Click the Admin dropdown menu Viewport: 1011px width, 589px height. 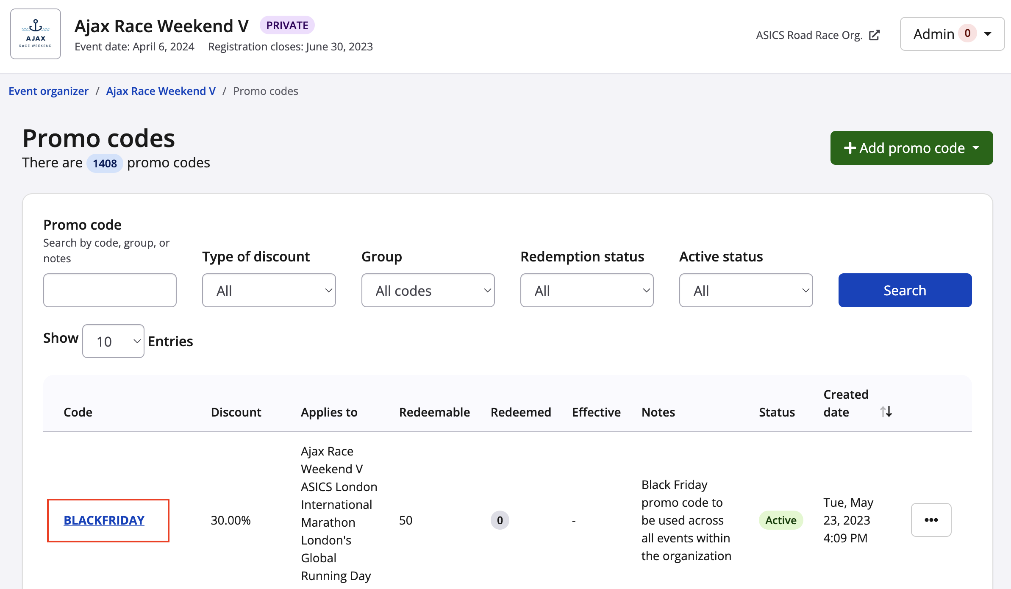click(x=951, y=33)
